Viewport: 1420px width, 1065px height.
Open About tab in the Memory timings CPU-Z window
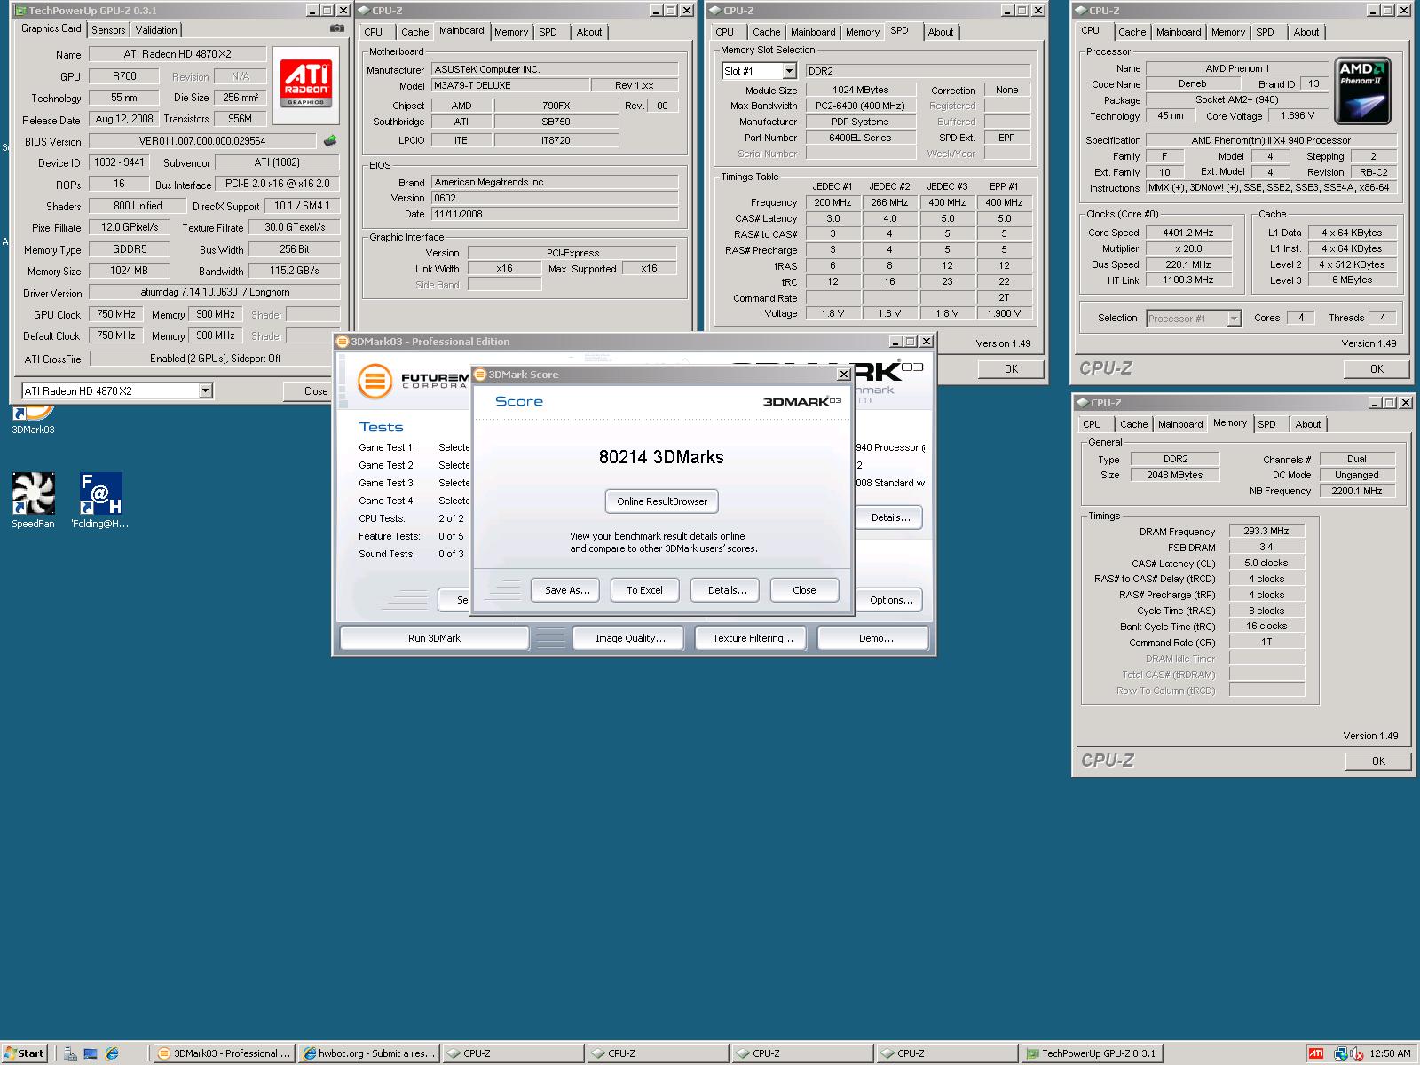(x=1308, y=424)
